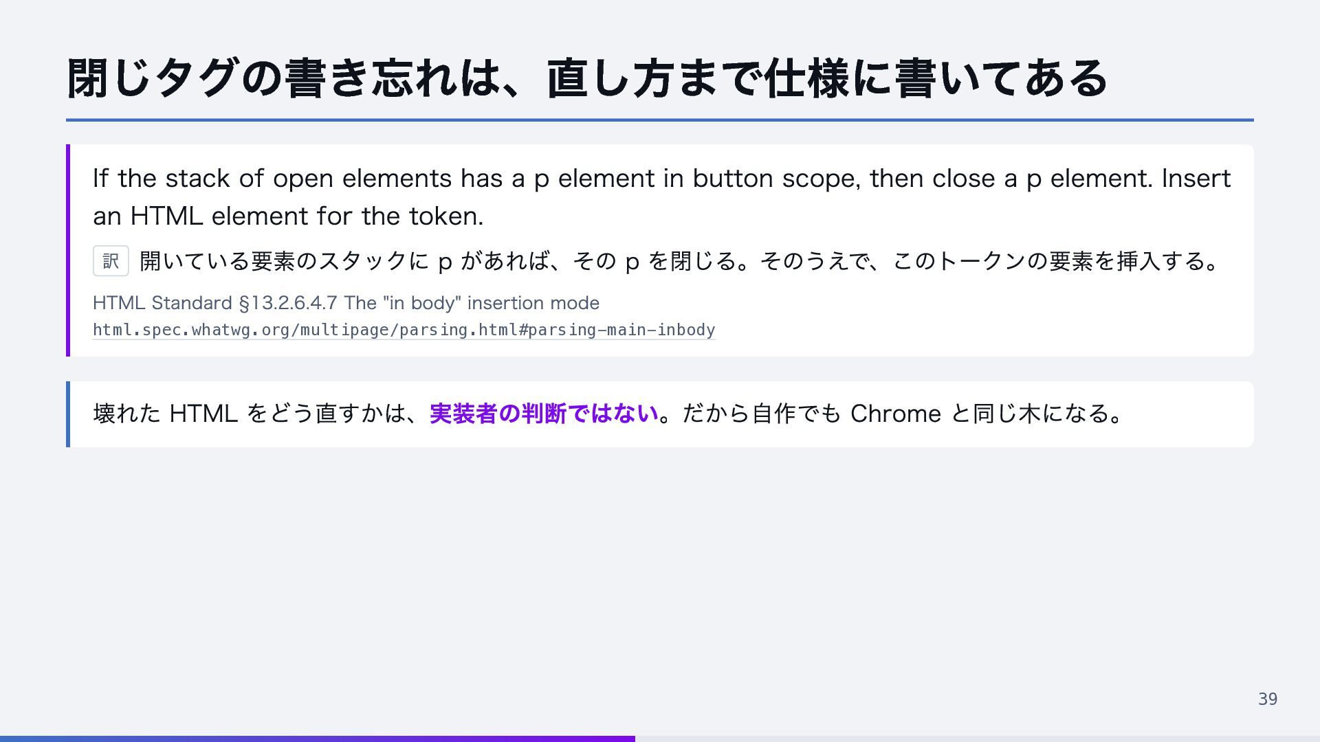
Task: Click the filled purple progress bar portion
Action: [318, 739]
